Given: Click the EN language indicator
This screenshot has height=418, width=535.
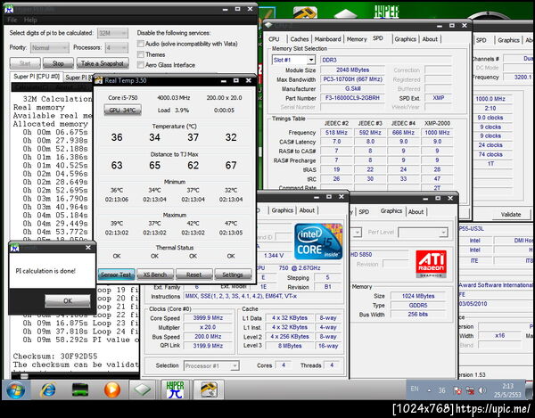Looking at the screenshot, I should (415, 389).
